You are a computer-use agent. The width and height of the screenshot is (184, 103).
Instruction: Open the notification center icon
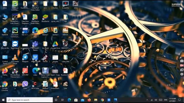[x=179, y=100]
